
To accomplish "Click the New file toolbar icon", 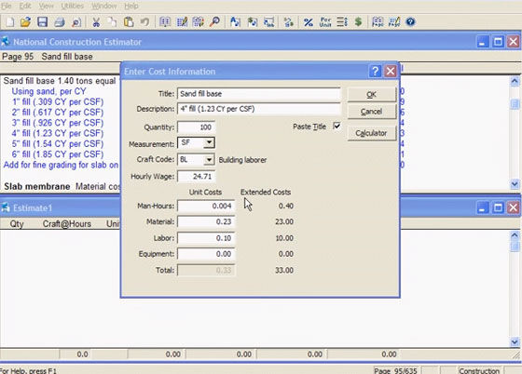I will (x=10, y=22).
